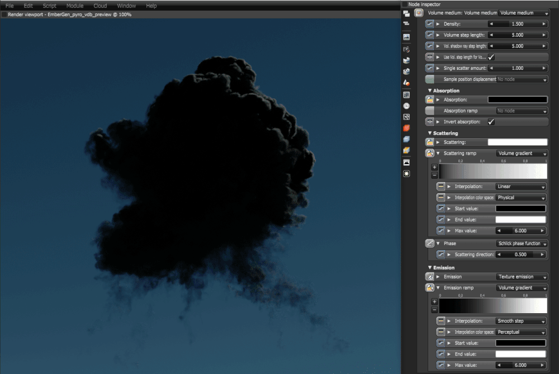Collapse the Absorption section

coord(429,91)
